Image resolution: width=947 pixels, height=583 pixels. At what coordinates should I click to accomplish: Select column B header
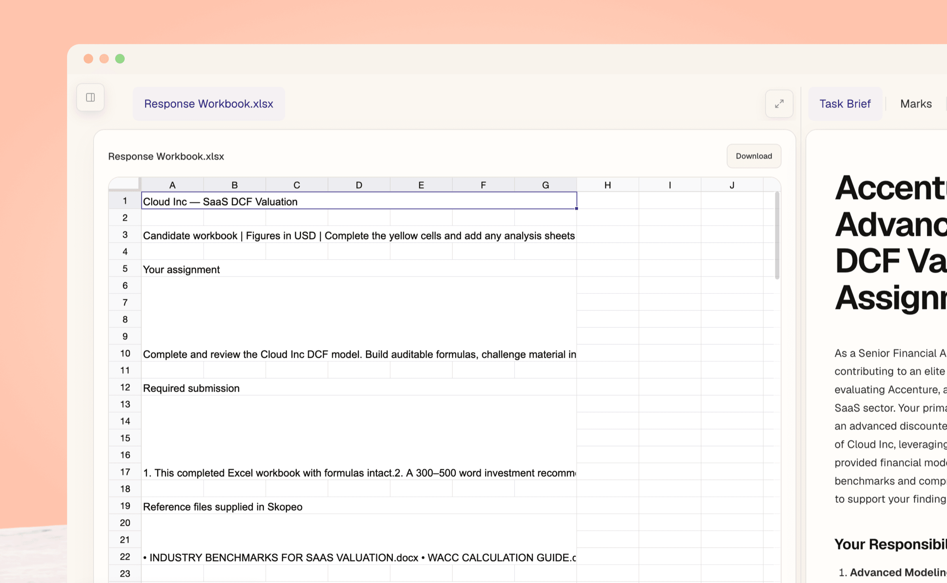tap(235, 185)
